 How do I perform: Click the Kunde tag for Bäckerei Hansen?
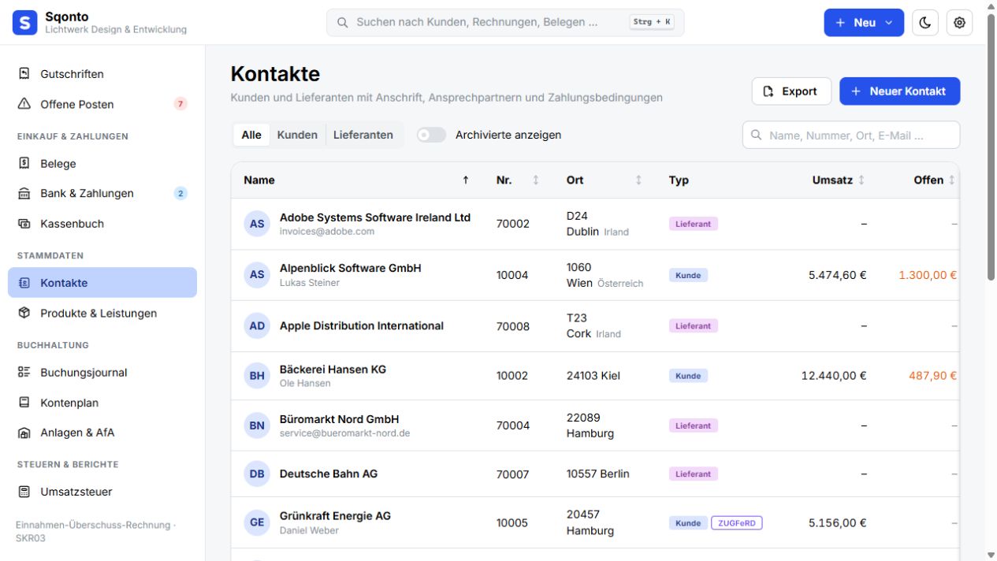(688, 376)
